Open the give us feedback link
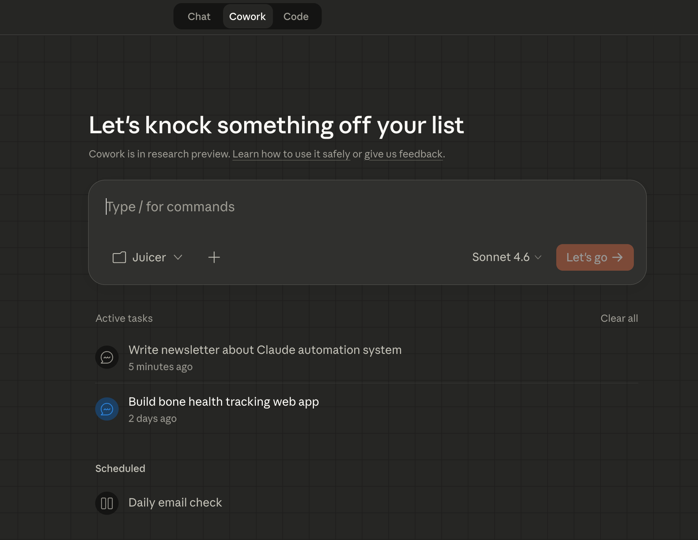This screenshot has height=540, width=698. [403, 154]
